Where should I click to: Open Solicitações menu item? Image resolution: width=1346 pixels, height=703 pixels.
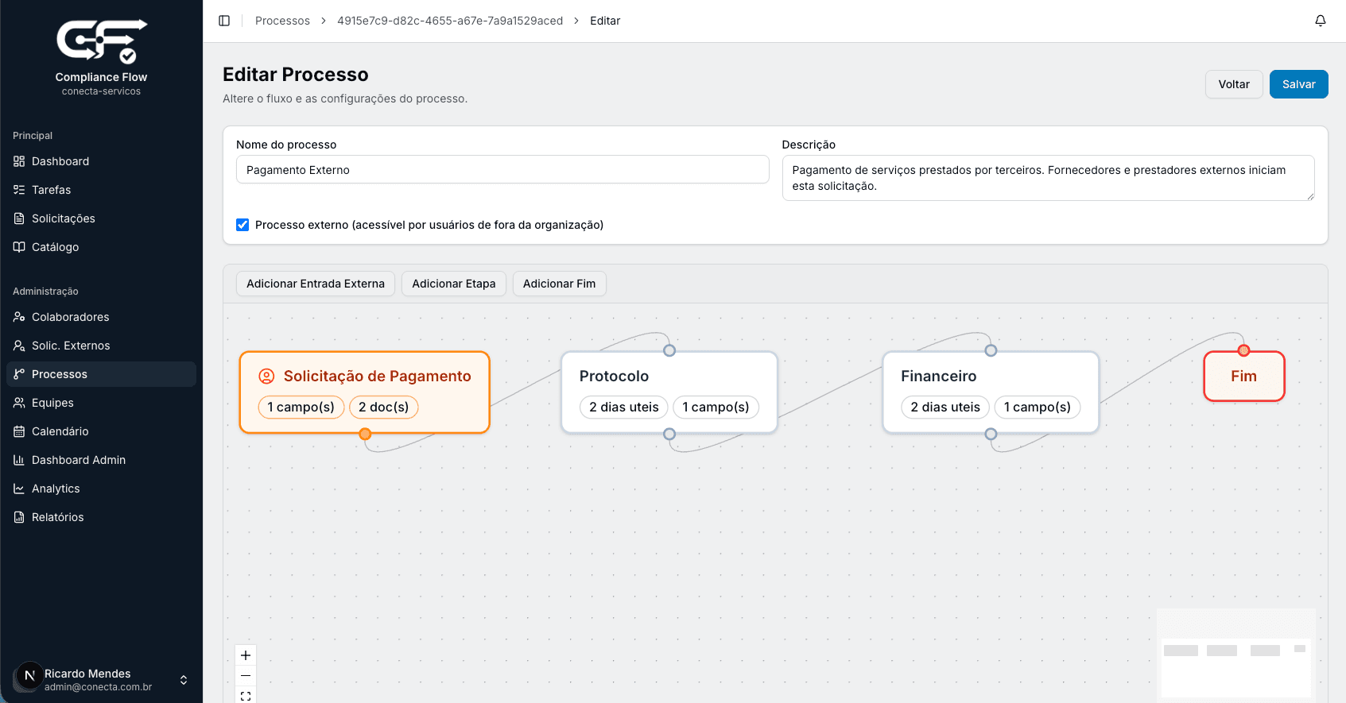pos(101,218)
